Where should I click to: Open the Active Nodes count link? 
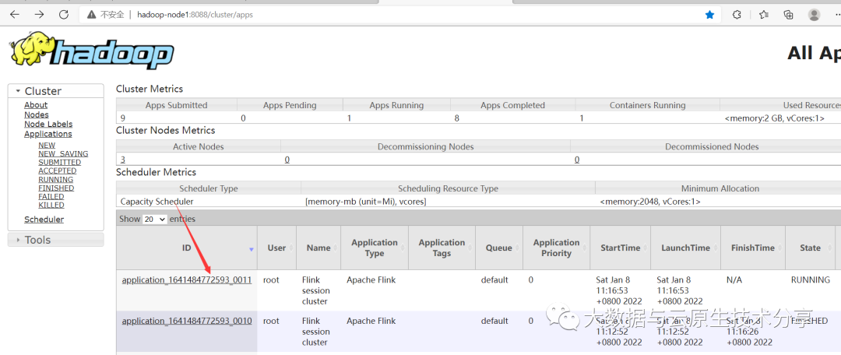point(123,160)
